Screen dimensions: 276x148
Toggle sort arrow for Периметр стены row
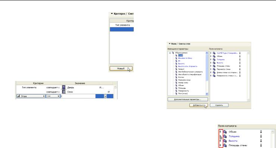pos(240,69)
